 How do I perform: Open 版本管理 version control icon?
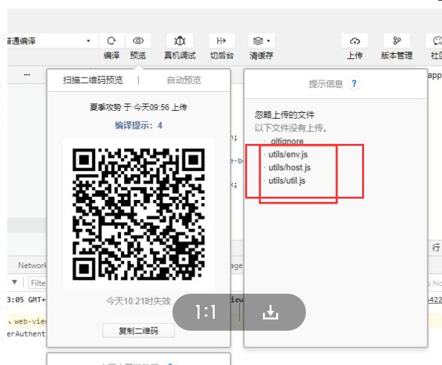click(397, 41)
